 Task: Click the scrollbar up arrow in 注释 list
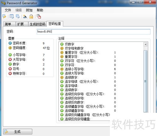coord(145,44)
